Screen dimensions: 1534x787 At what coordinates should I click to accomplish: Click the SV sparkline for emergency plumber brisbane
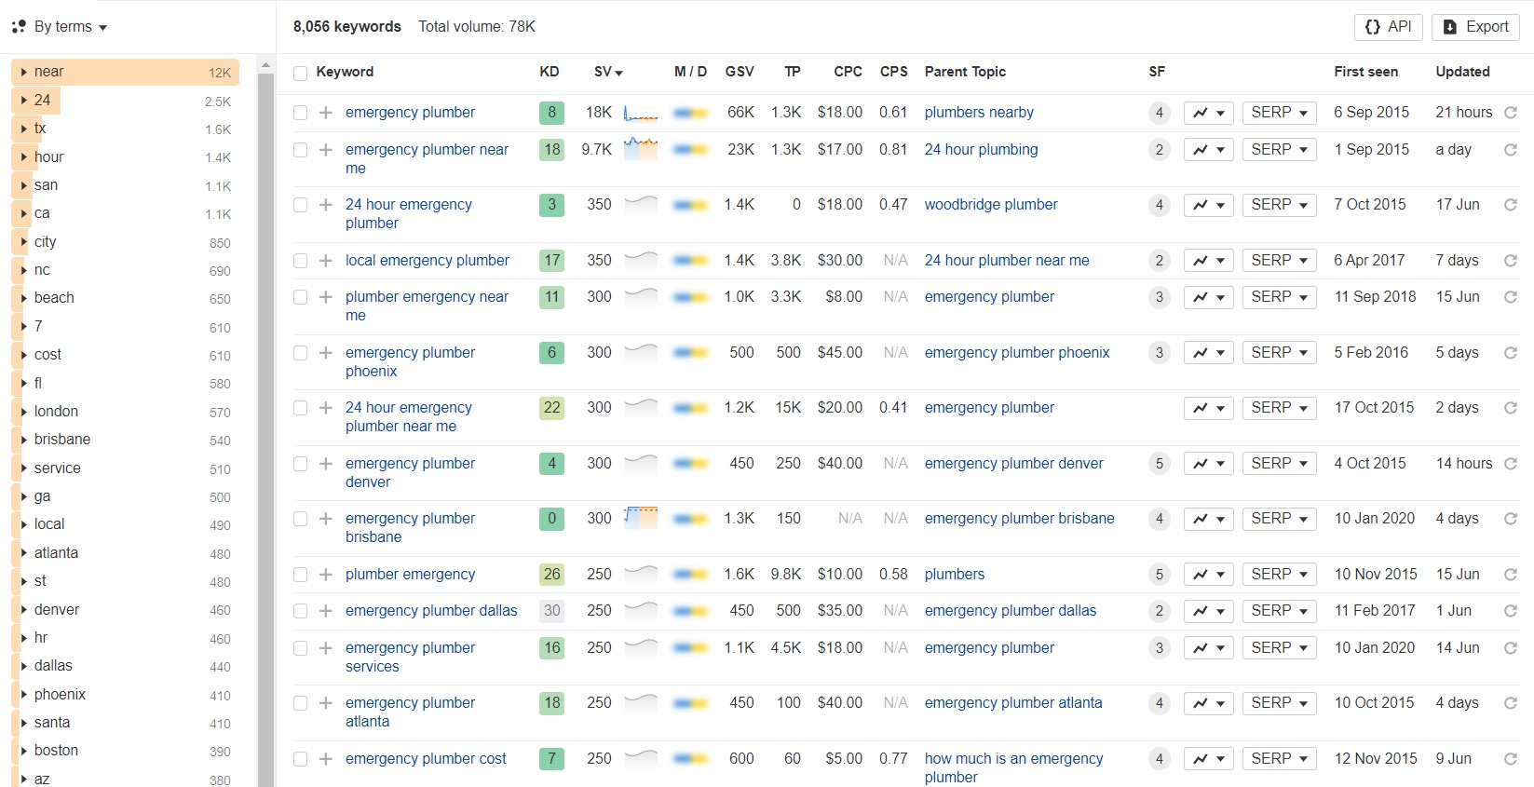click(641, 518)
